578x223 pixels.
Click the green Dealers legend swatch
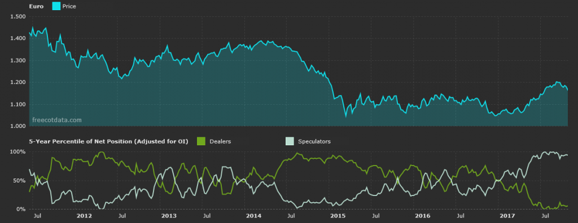pyautogui.click(x=202, y=141)
